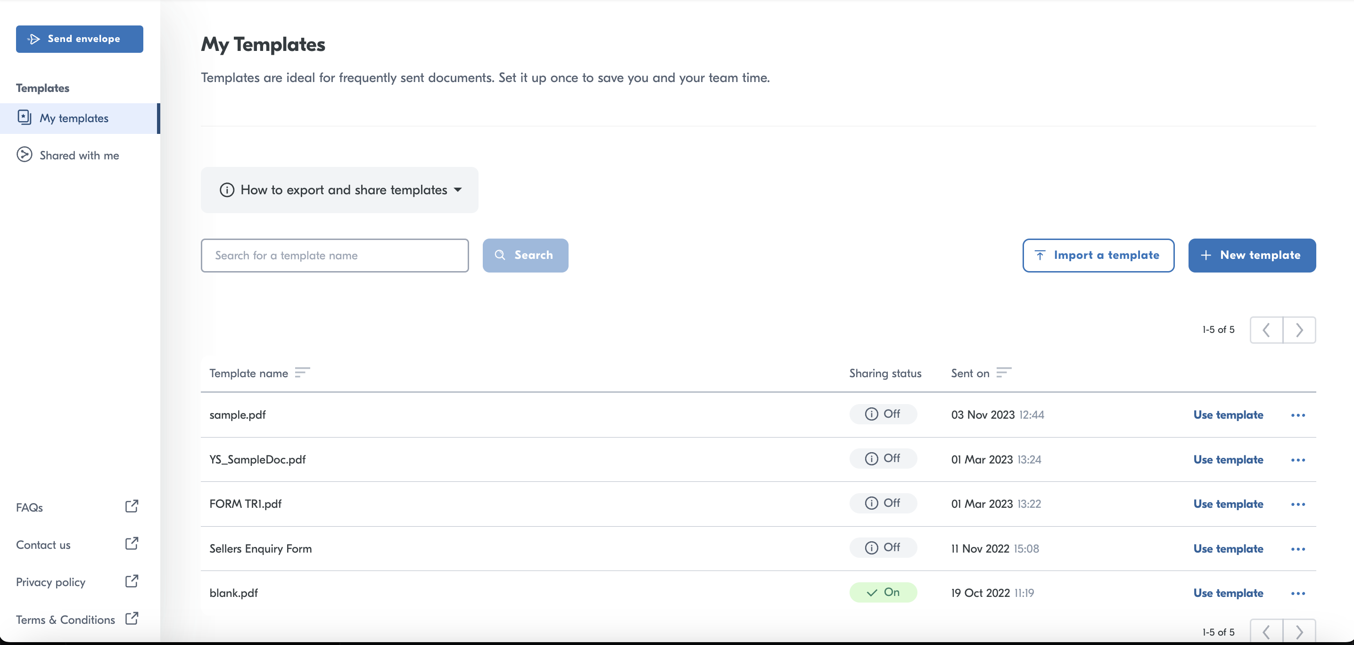Click the Search button
Screen dimensions: 1354x645
pyautogui.click(x=525, y=256)
